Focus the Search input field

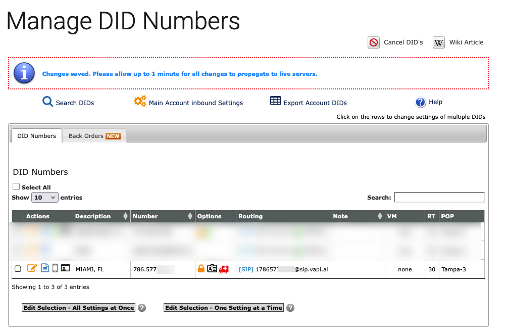(439, 198)
